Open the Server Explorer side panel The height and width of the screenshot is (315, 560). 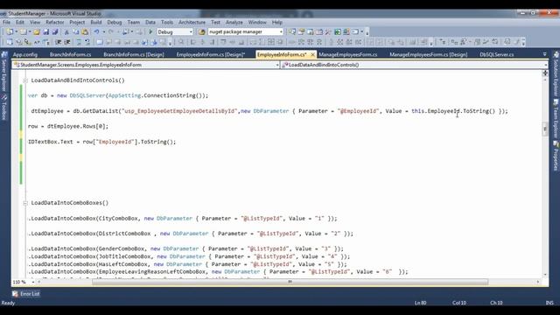[3, 72]
